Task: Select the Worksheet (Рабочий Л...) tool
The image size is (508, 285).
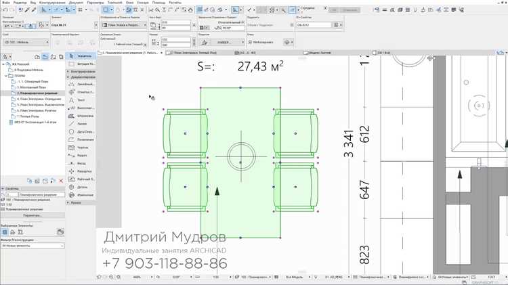Action: [81, 179]
